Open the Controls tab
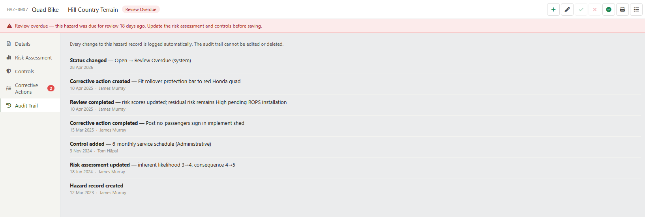The width and height of the screenshot is (645, 217). pos(30,71)
